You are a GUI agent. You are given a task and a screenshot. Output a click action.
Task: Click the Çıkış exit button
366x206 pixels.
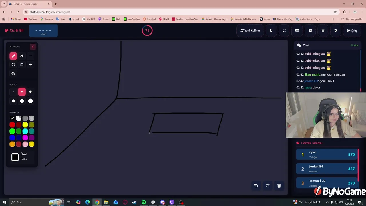352,31
